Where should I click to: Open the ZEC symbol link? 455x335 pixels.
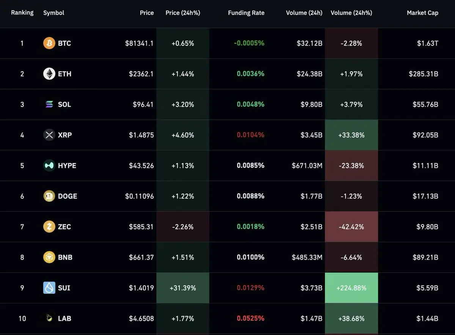[x=64, y=227]
